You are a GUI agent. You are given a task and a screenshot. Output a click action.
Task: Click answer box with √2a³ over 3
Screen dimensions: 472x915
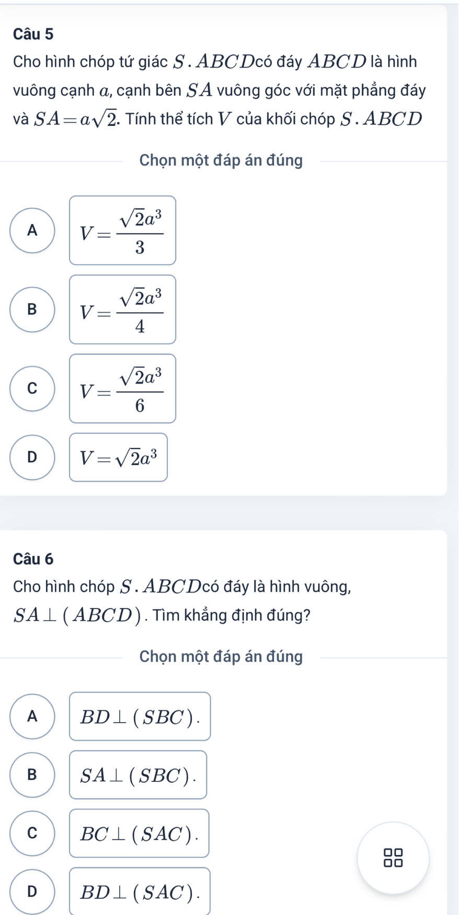[122, 231]
